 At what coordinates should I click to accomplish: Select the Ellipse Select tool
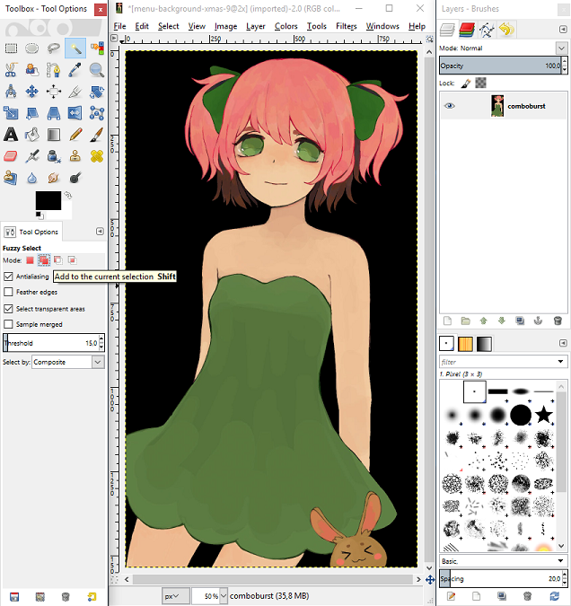tap(32, 48)
